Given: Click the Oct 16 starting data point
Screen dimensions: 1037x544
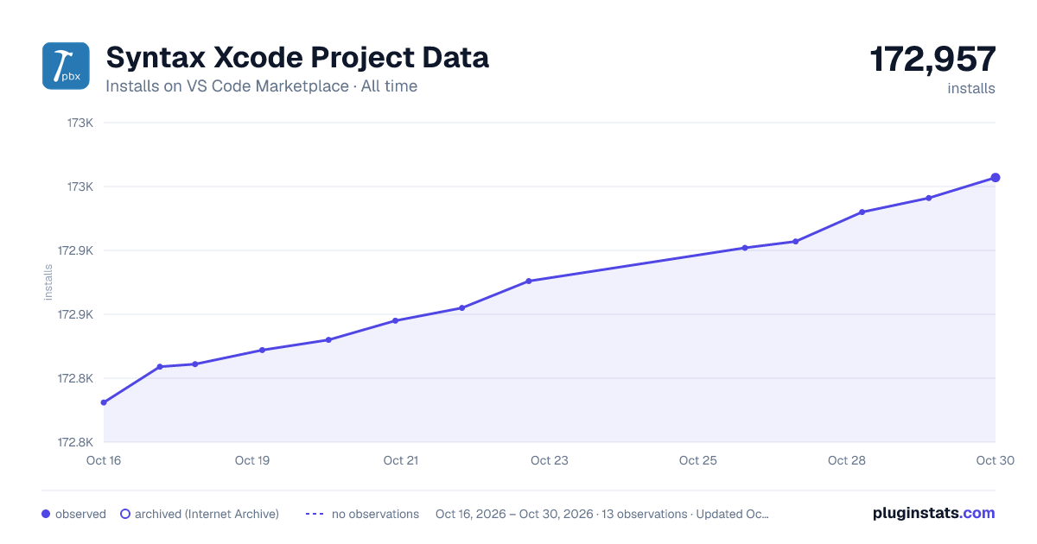Looking at the screenshot, I should click(104, 402).
